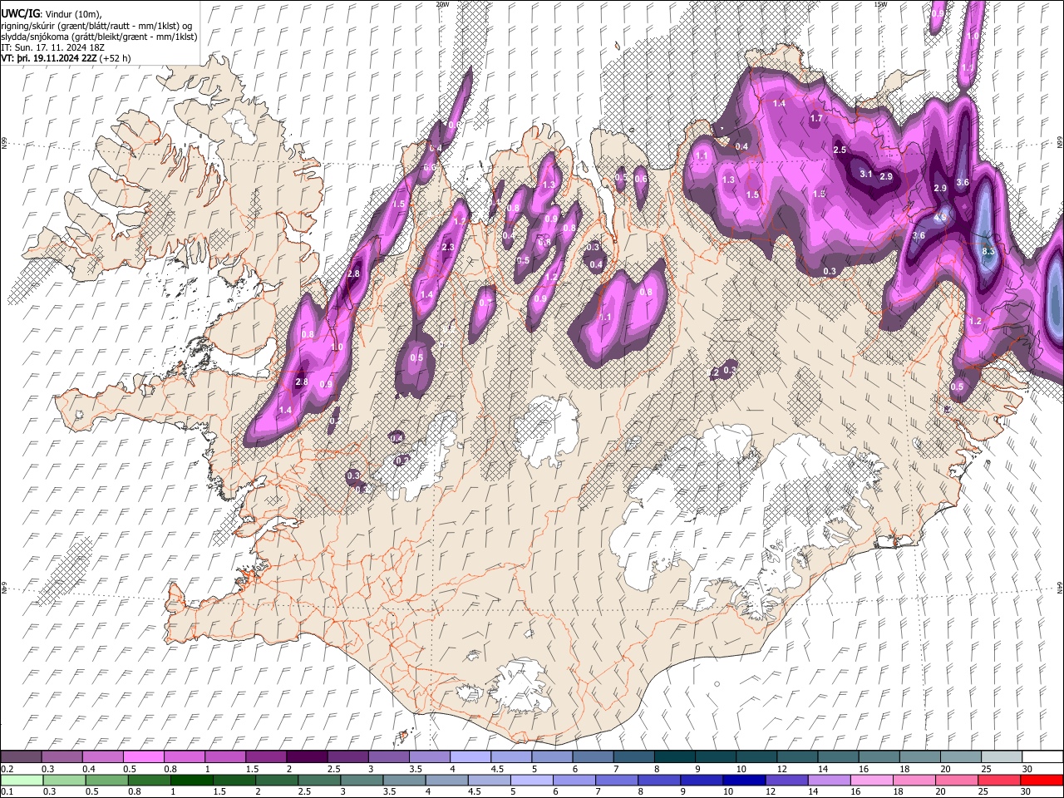Image resolution: width=1064 pixels, height=798 pixels.
Task: Click the darkest purple 2 swatch in snow legend
Action: point(306,757)
